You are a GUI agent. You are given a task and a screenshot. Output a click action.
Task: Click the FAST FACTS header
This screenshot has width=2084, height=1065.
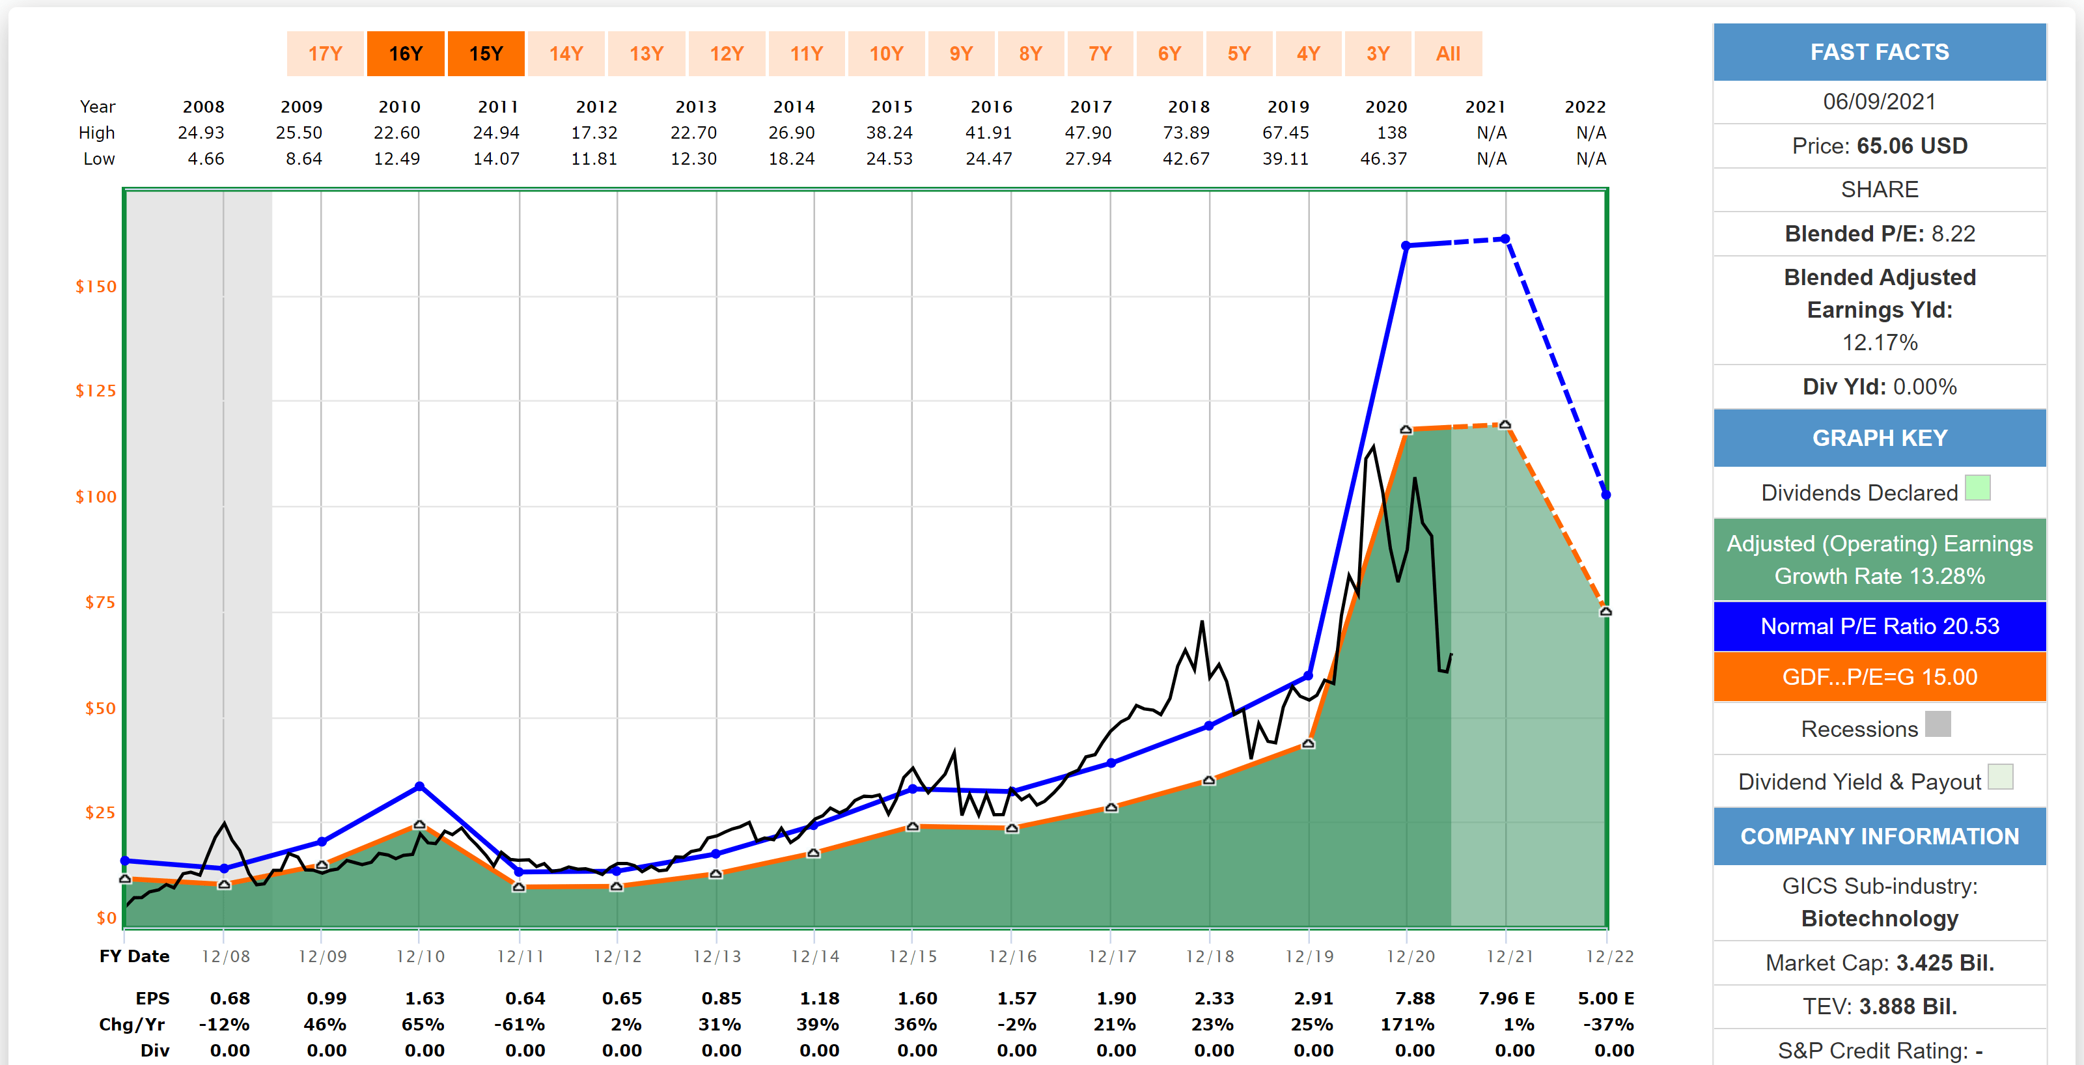pyautogui.click(x=1880, y=53)
